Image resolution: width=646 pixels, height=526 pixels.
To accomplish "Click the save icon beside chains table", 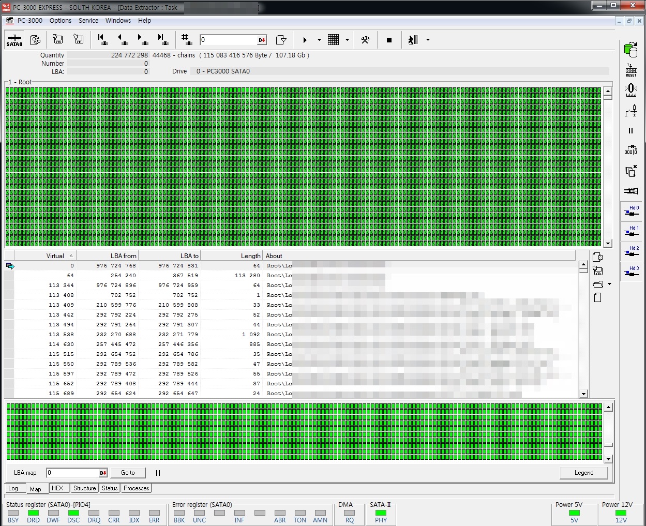I will [x=598, y=270].
